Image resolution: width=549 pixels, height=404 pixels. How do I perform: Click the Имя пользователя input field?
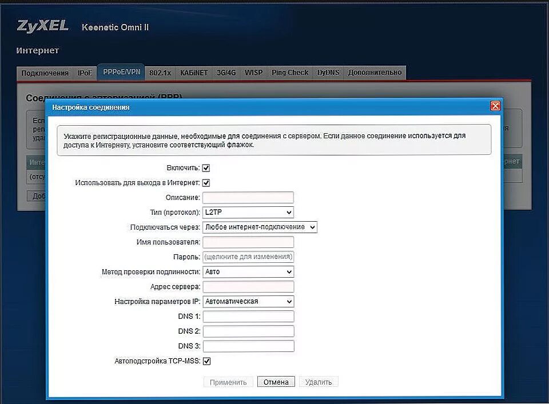point(248,242)
